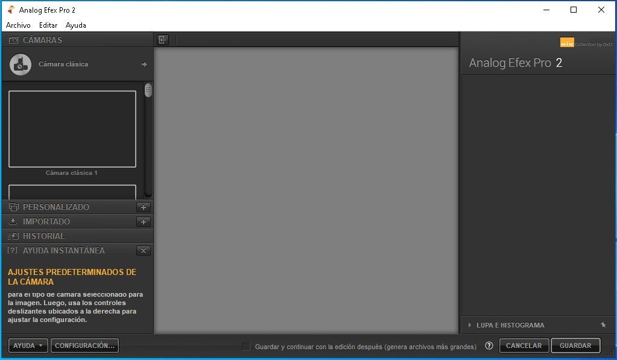Click the CANCELAR button
Image resolution: width=617 pixels, height=360 pixels.
[x=524, y=346]
